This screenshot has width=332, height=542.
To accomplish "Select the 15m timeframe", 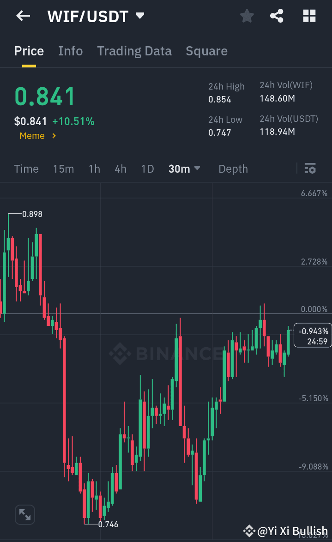I will coord(63,169).
